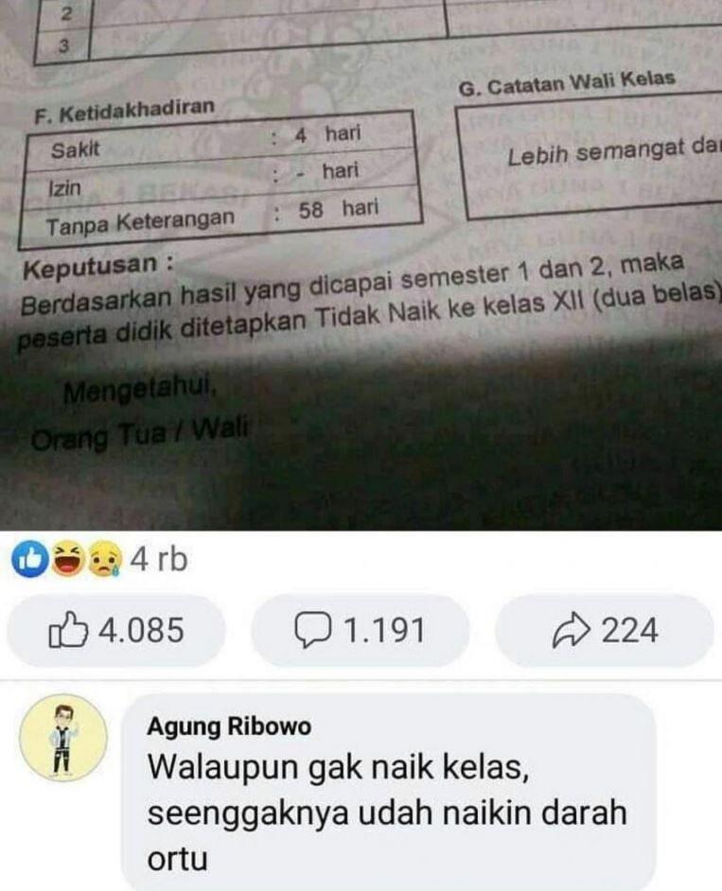Click the Agung Ribowo commenter name
The height and width of the screenshot is (891, 722).
(x=229, y=726)
